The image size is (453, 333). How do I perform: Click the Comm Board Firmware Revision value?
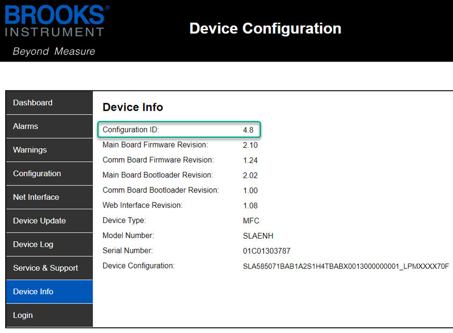point(249,160)
